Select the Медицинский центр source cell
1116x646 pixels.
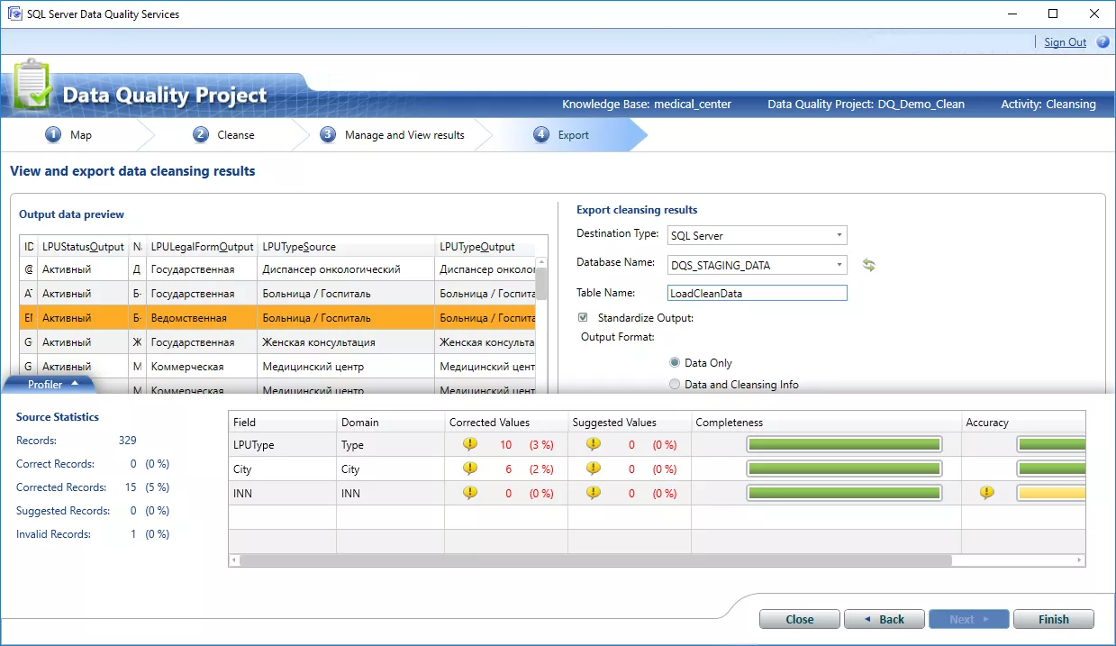(x=347, y=366)
